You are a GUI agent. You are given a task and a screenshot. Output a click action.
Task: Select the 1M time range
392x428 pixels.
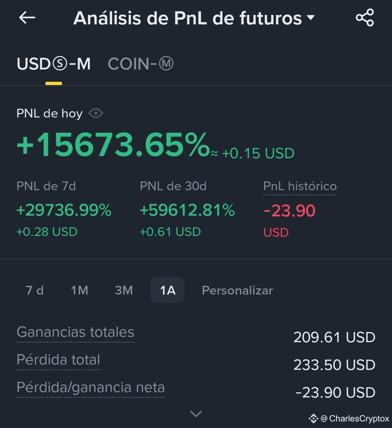[79, 290]
